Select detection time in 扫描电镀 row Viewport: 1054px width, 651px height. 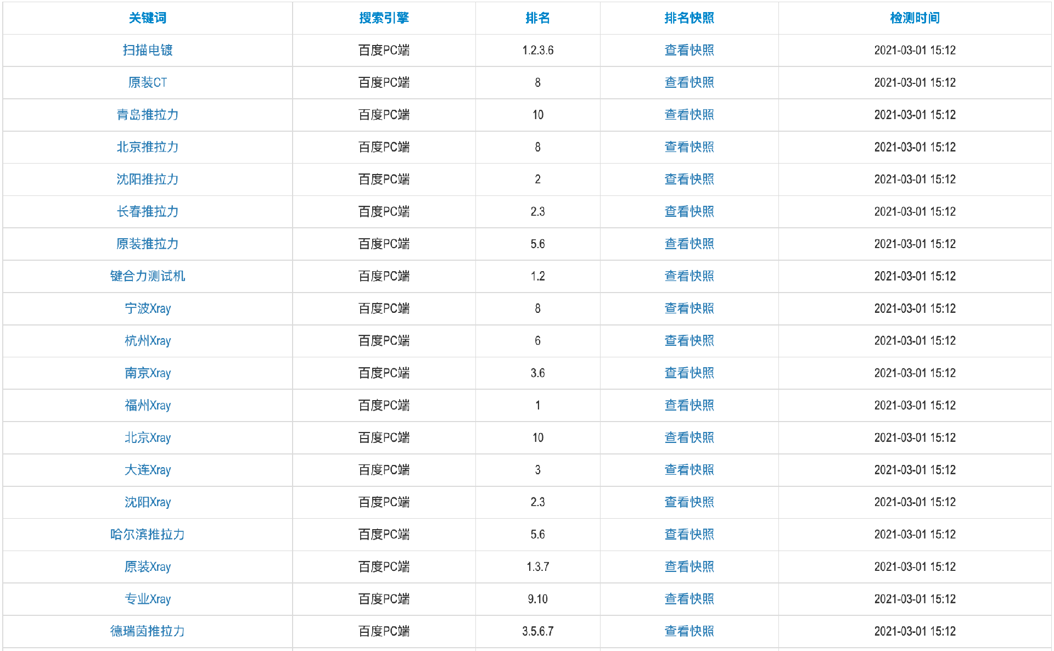[915, 50]
